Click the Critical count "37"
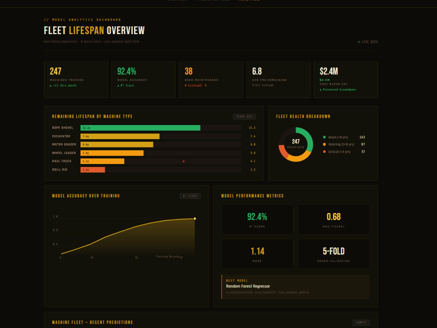The image size is (437, 328). (x=363, y=152)
